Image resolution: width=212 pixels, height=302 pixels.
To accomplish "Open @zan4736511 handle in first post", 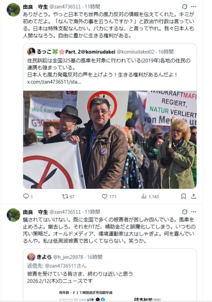I will tap(65, 7).
